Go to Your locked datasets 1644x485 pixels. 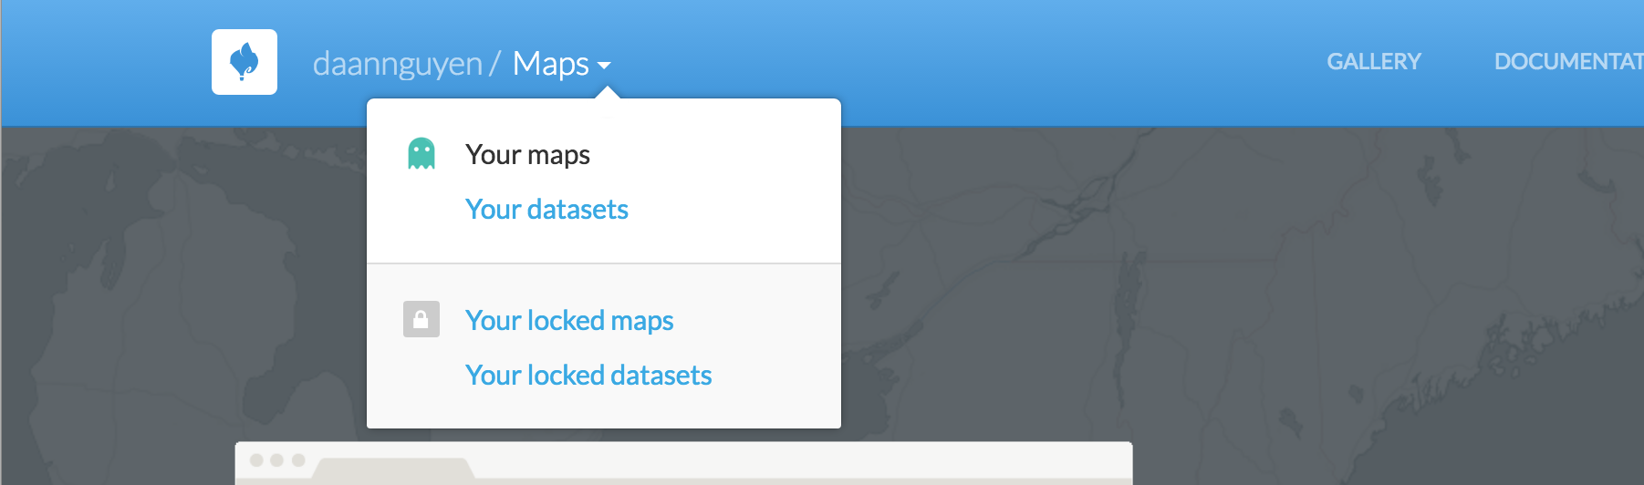click(x=588, y=376)
